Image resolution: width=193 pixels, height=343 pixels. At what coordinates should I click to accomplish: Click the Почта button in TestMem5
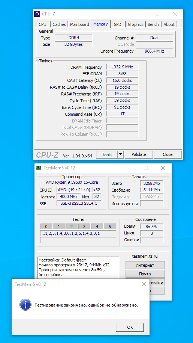[145, 274]
